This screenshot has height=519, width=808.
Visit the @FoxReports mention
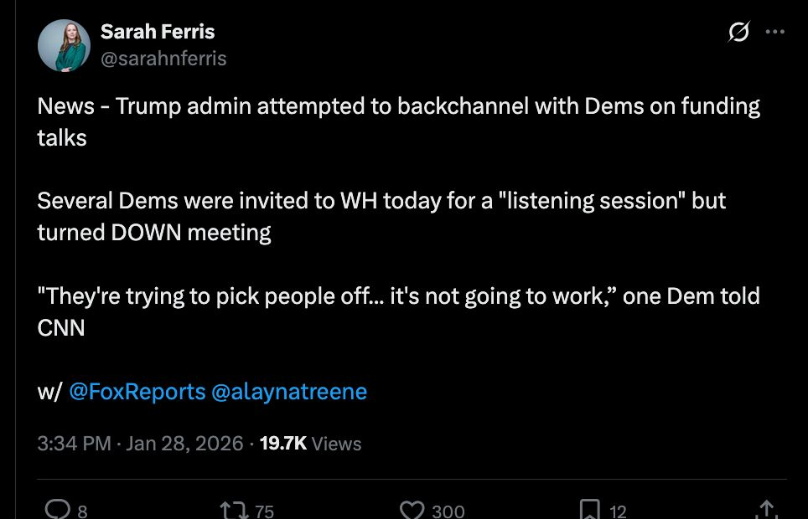[x=137, y=392]
